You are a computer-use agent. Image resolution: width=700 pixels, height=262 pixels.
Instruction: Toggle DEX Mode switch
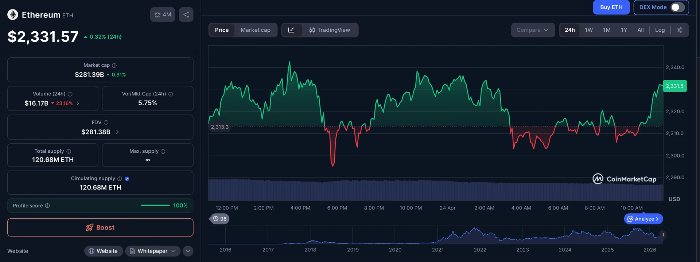click(x=677, y=7)
